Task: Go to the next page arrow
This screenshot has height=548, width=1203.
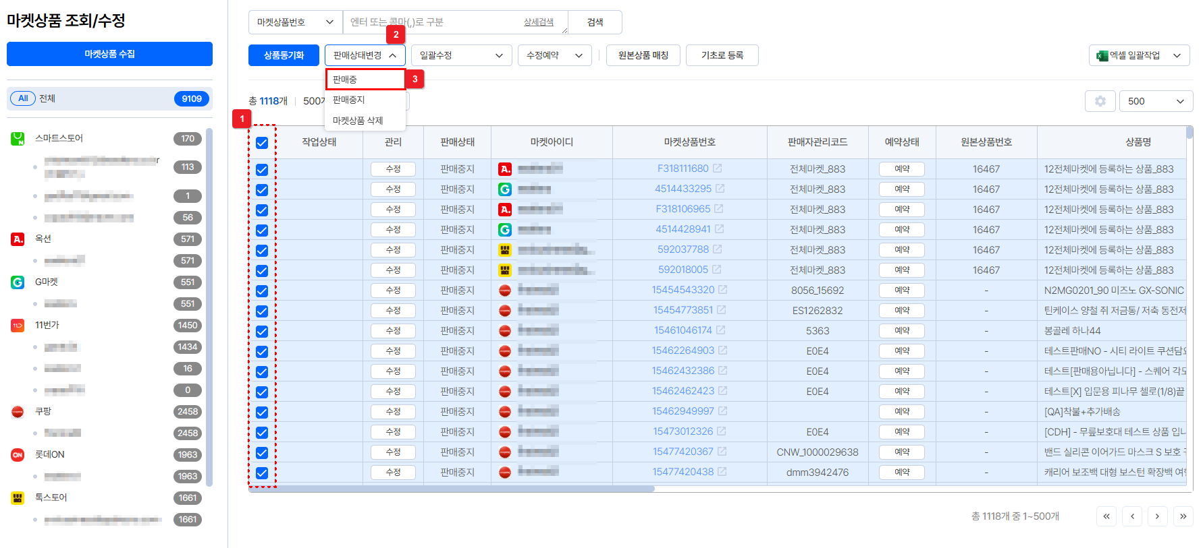Action: point(1157,516)
